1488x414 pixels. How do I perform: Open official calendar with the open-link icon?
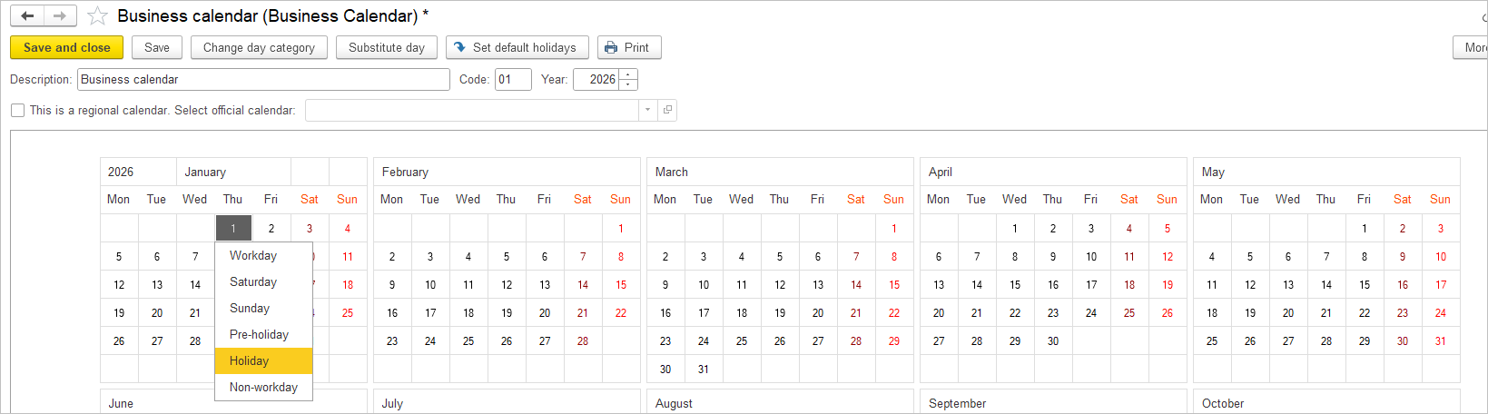pyautogui.click(x=667, y=110)
